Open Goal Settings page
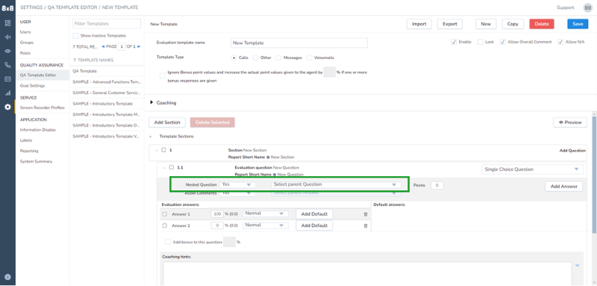The width and height of the screenshot is (597, 286). (x=32, y=86)
